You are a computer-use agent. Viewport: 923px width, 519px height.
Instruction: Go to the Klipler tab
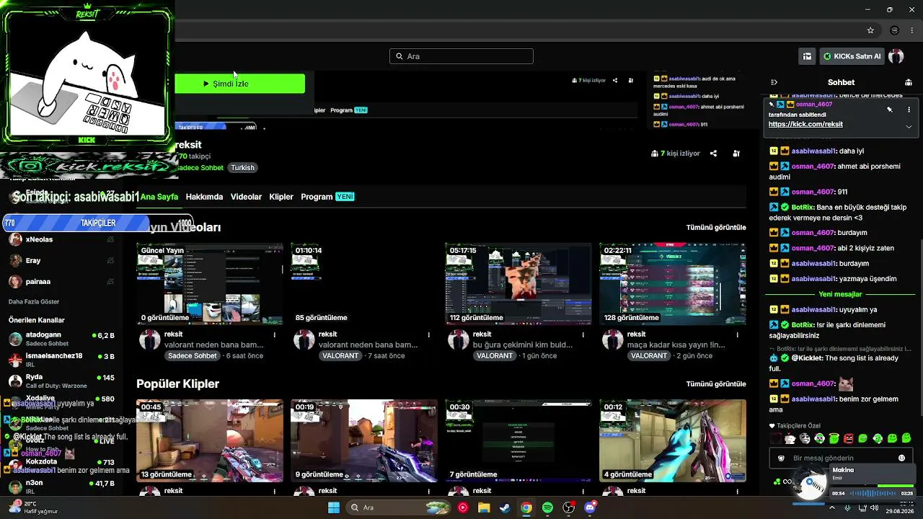(281, 197)
